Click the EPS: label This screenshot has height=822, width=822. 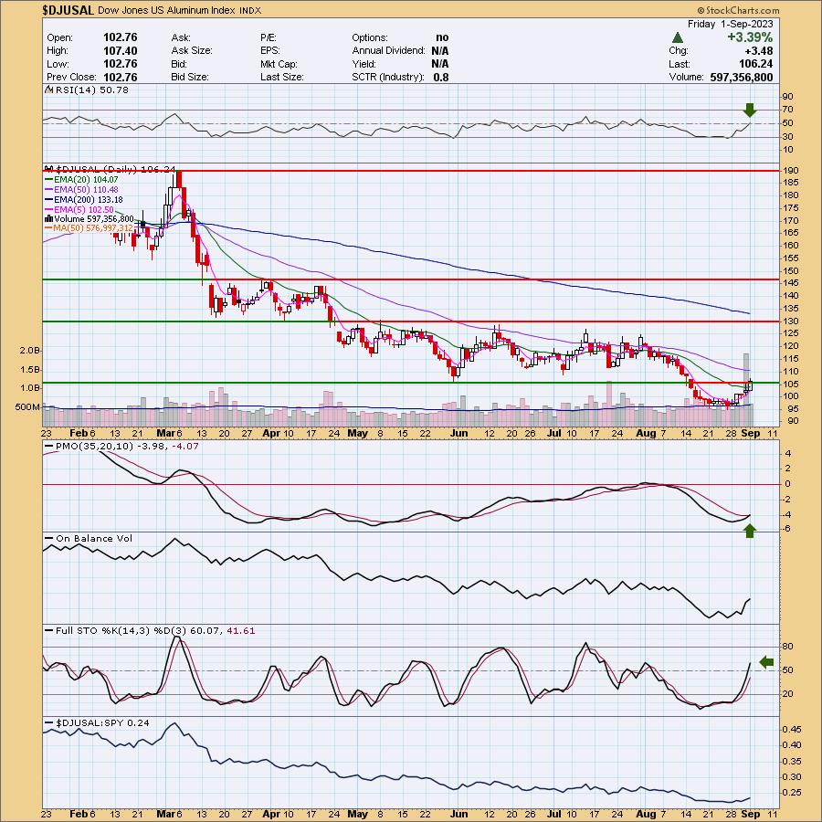tap(270, 51)
